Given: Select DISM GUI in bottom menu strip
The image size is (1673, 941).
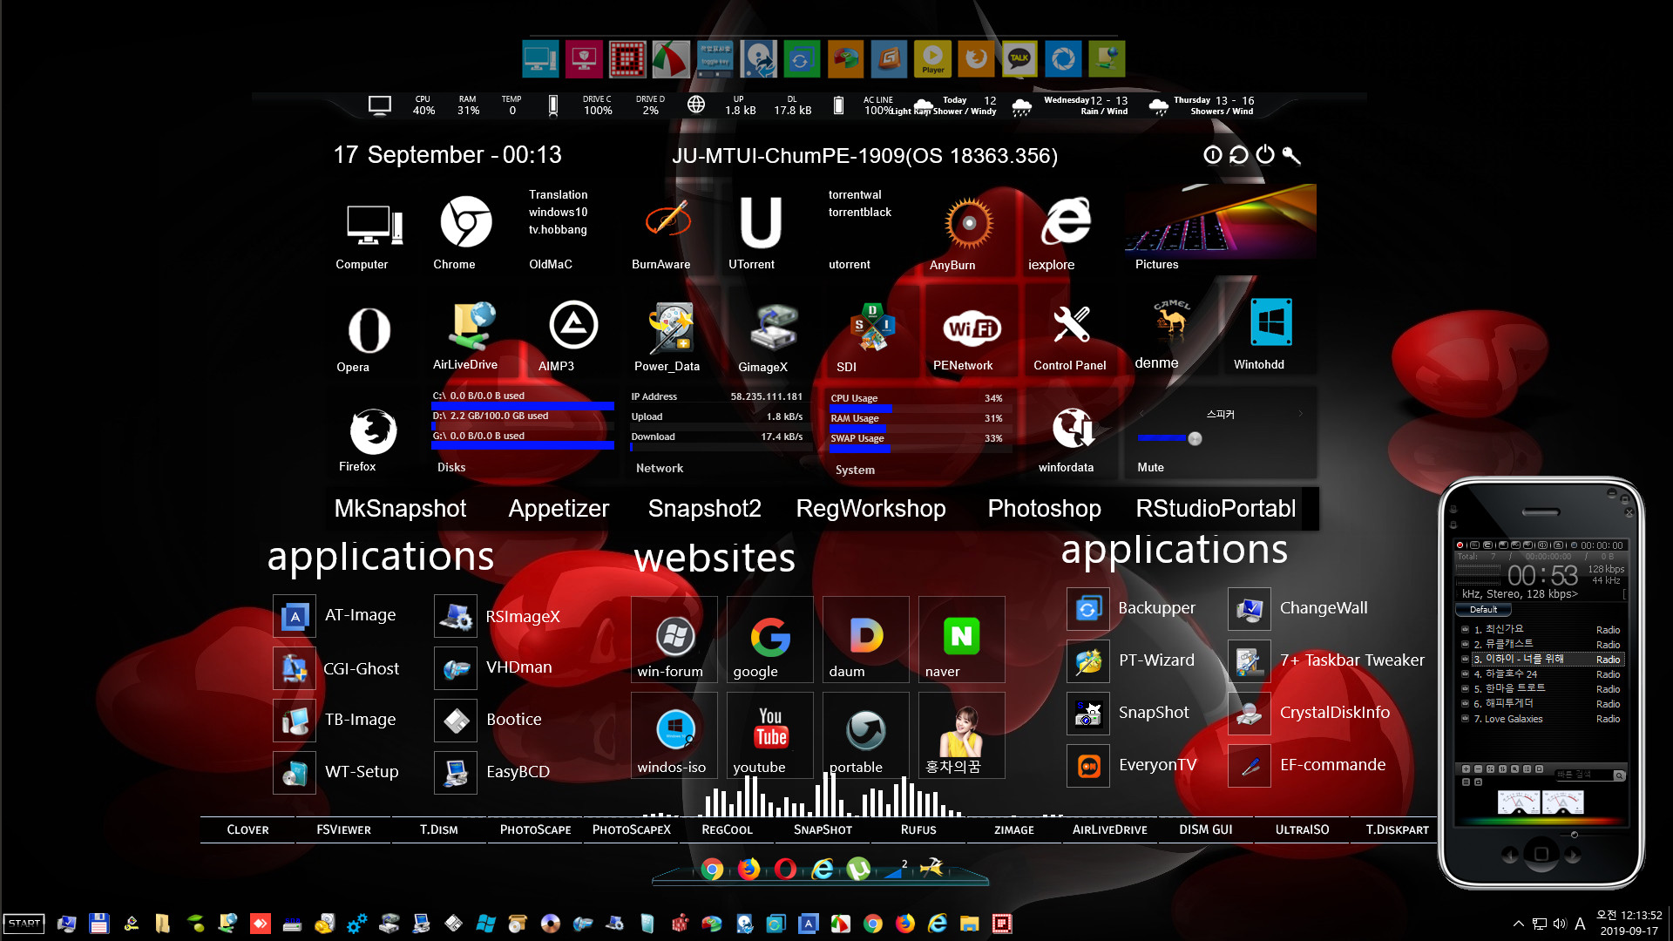Looking at the screenshot, I should point(1206,830).
